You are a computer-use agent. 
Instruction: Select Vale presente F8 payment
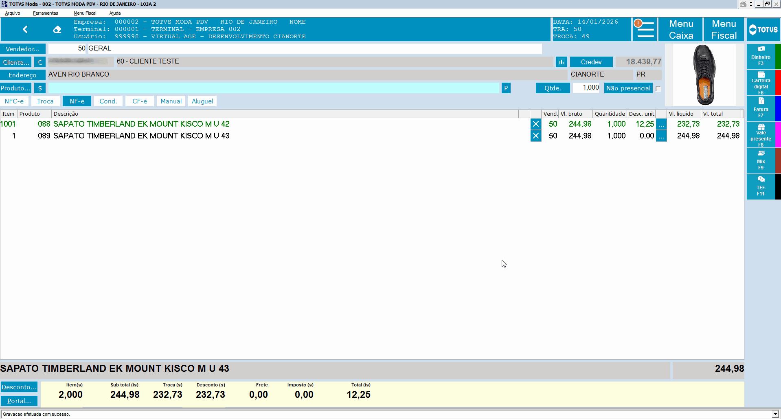(761, 135)
